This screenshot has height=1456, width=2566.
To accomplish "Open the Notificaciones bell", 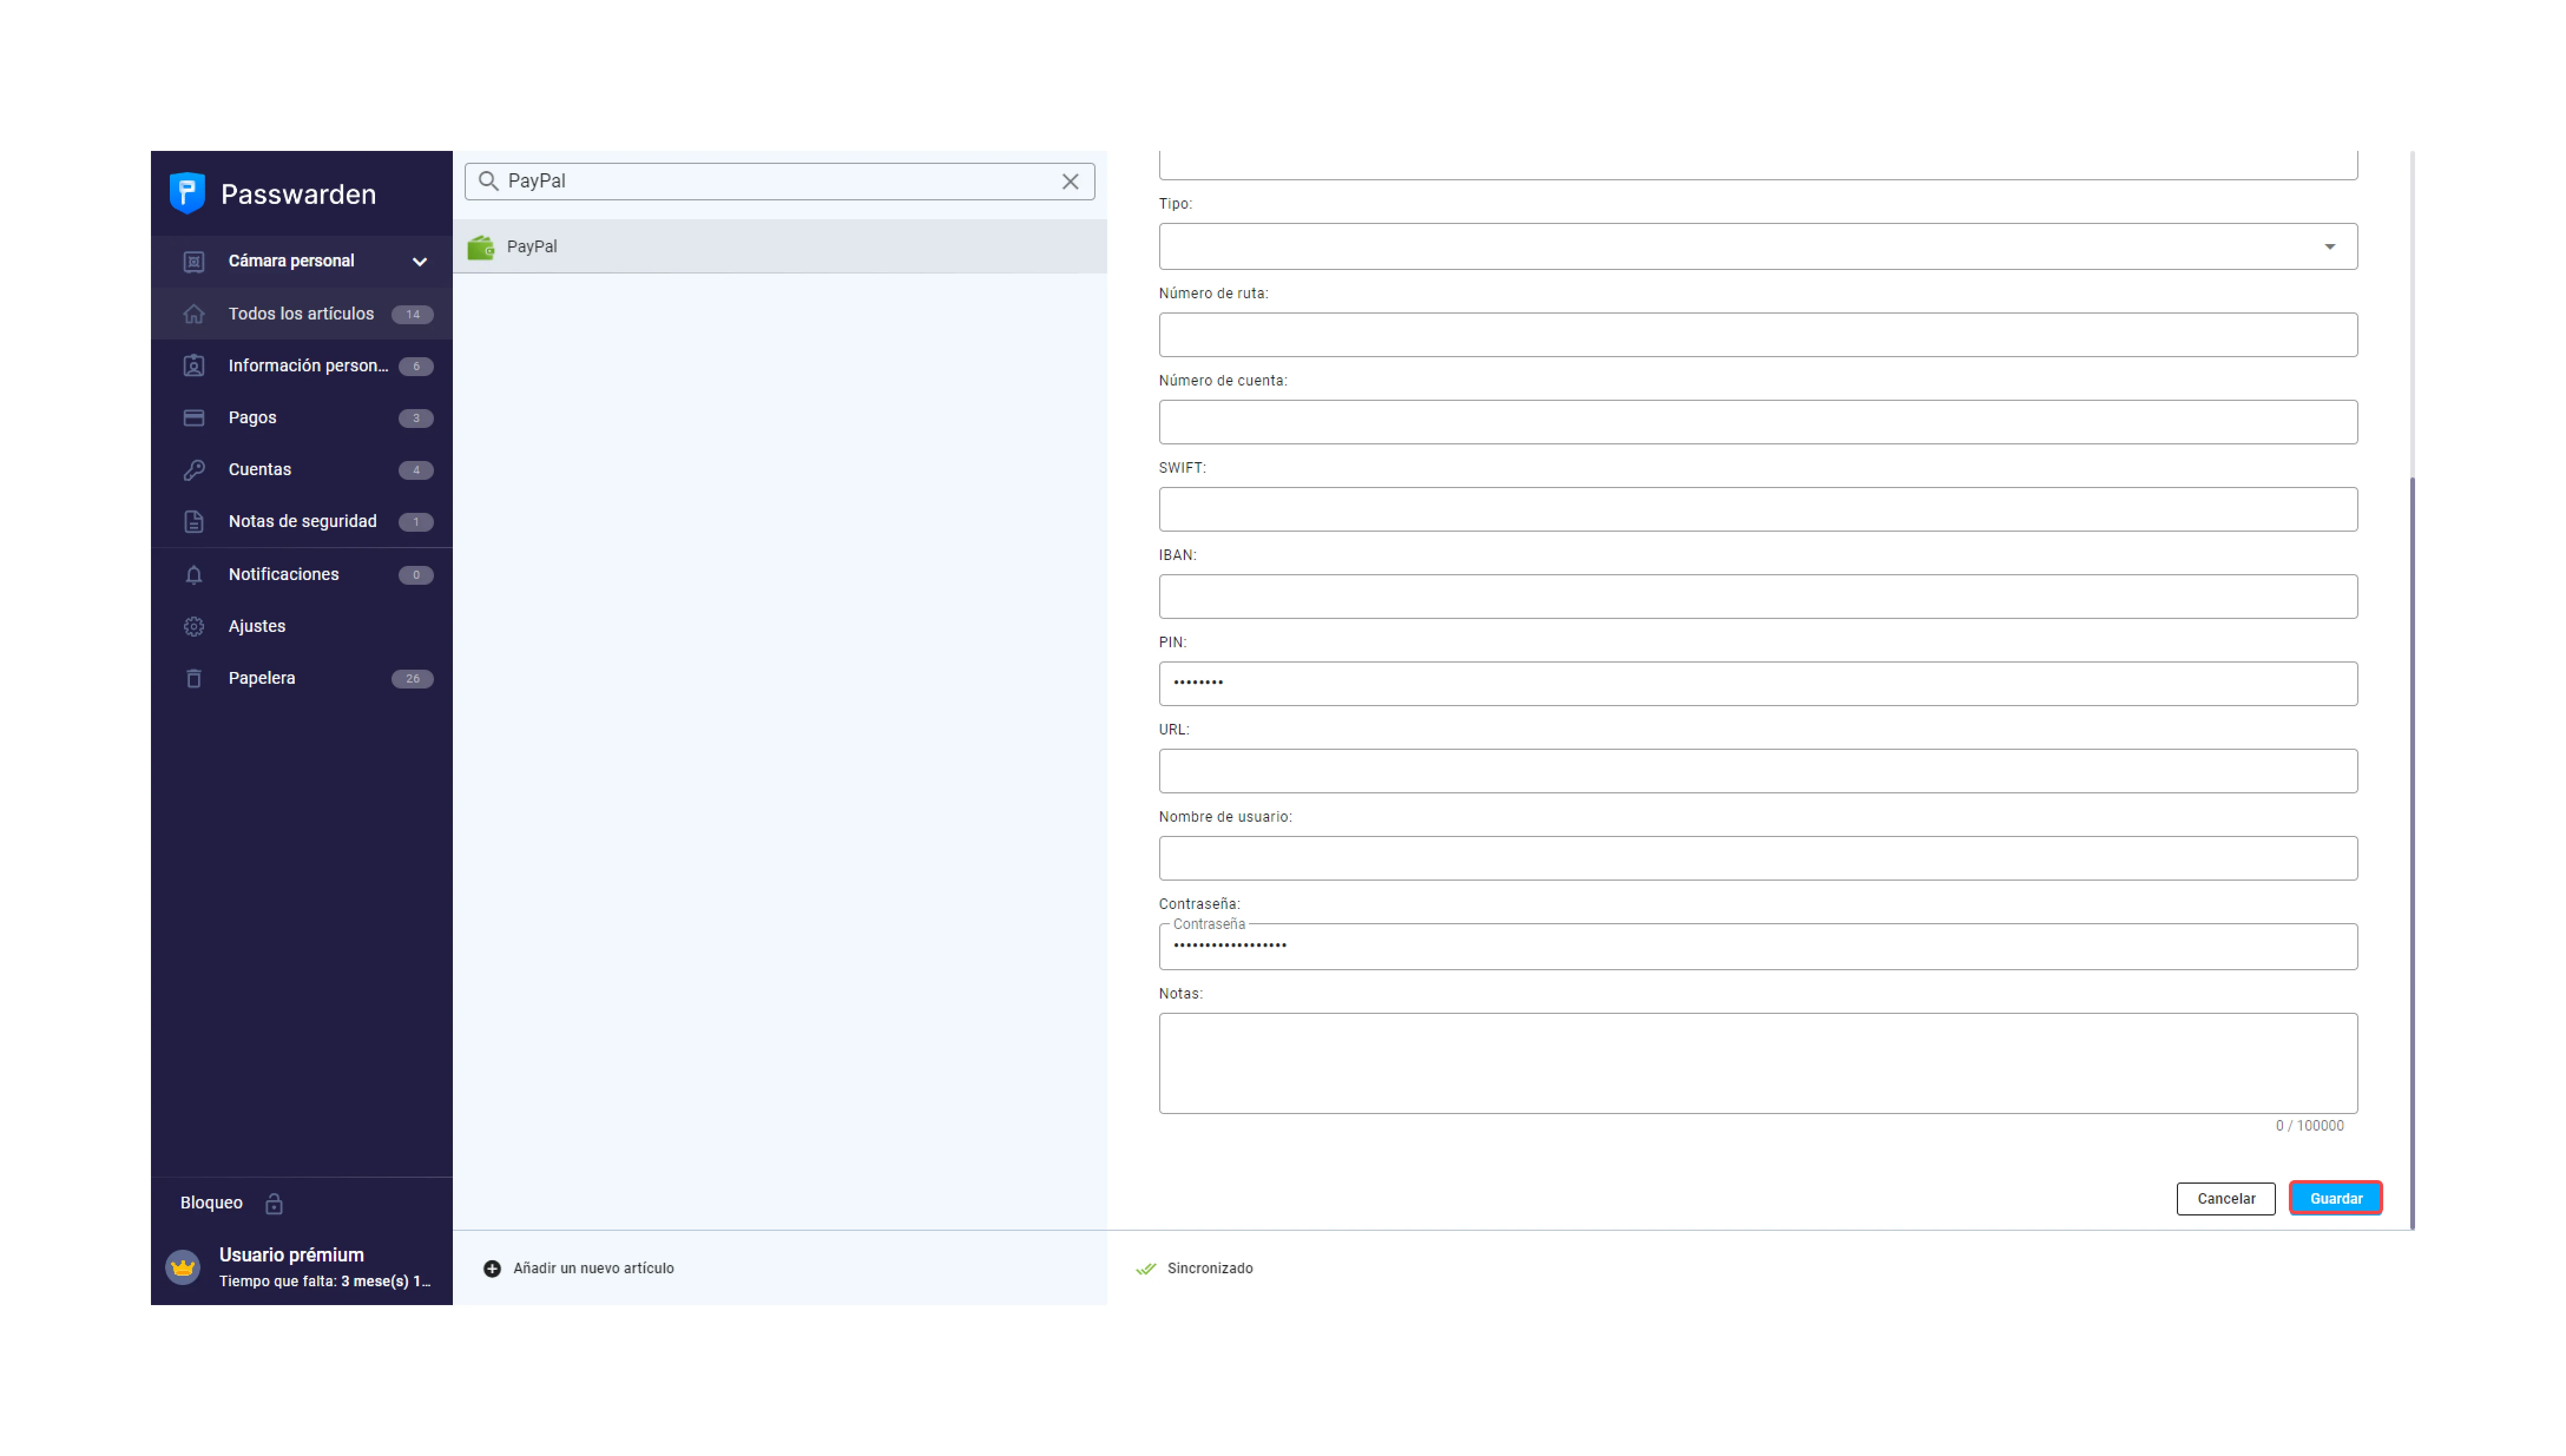I will point(194,575).
